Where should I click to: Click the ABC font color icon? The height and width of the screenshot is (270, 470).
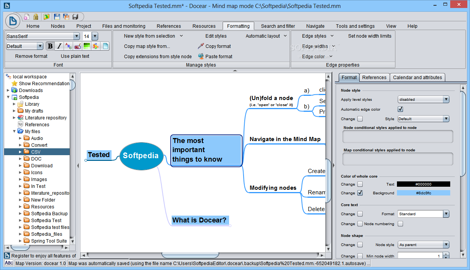[x=69, y=46]
